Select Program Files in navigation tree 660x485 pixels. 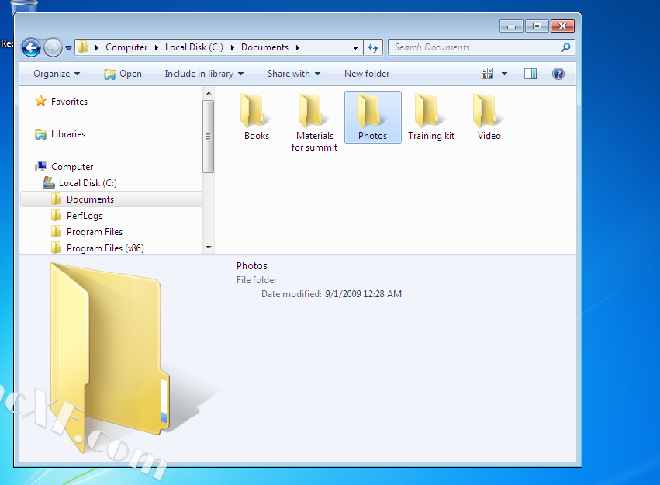95,232
